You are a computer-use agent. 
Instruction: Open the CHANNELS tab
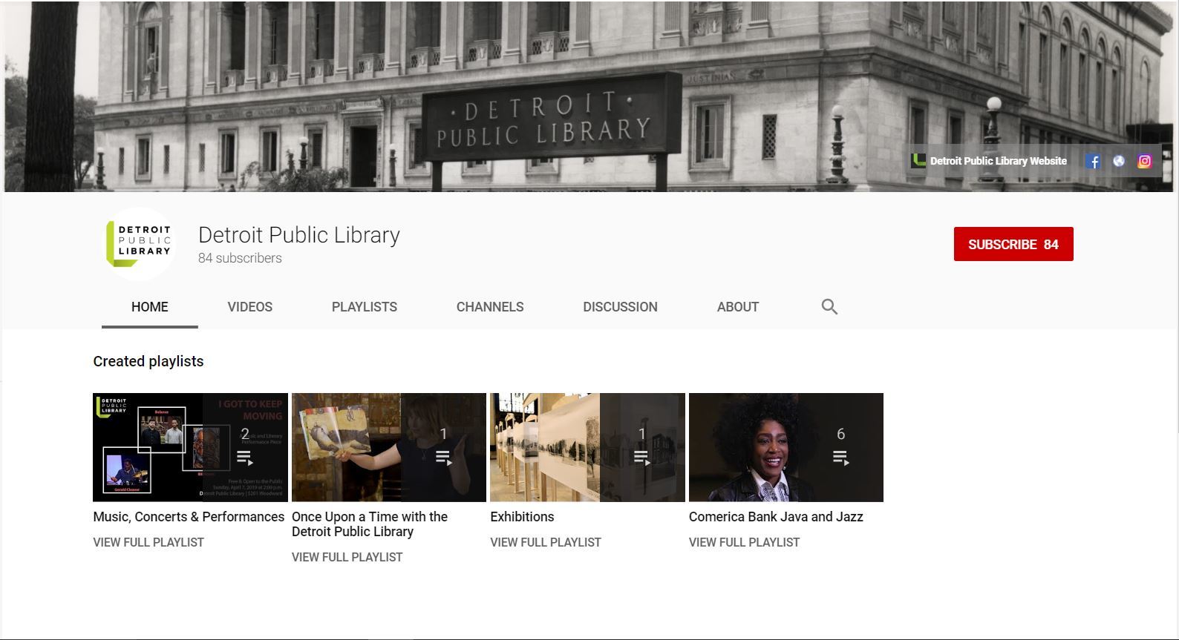(x=490, y=307)
